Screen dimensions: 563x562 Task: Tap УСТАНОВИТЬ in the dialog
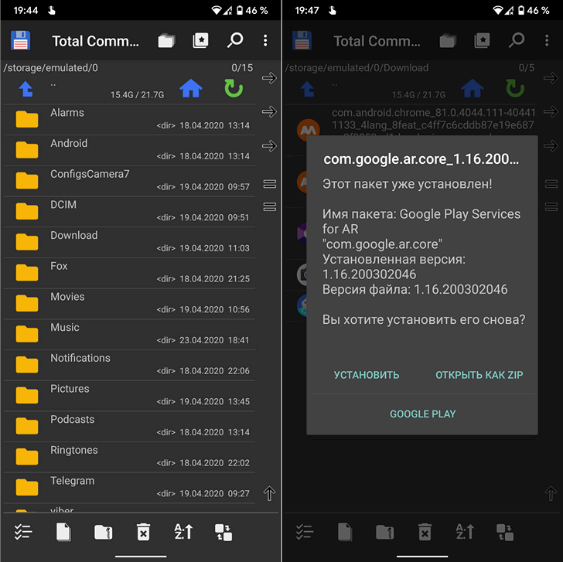(x=367, y=375)
